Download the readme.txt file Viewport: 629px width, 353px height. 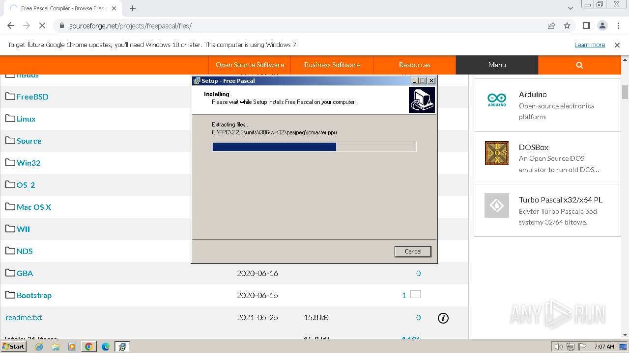[x=24, y=317]
